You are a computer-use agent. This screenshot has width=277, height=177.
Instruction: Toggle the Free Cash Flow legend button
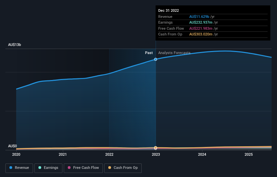pos(83,168)
